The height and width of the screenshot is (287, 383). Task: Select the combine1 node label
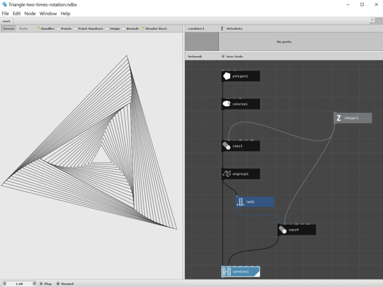(241, 272)
